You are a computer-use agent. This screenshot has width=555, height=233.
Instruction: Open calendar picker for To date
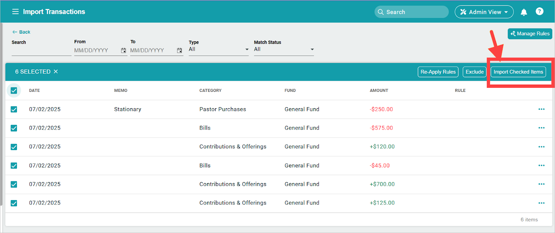[x=179, y=51]
